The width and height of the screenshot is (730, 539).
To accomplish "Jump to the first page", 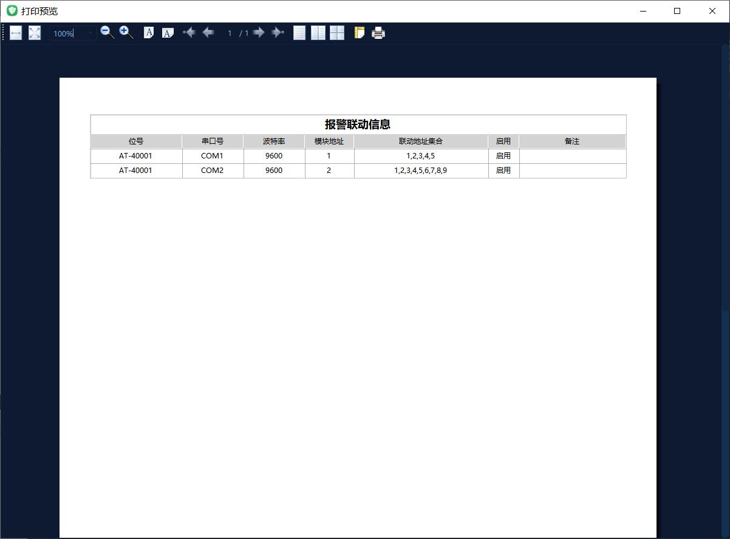I will pos(189,33).
